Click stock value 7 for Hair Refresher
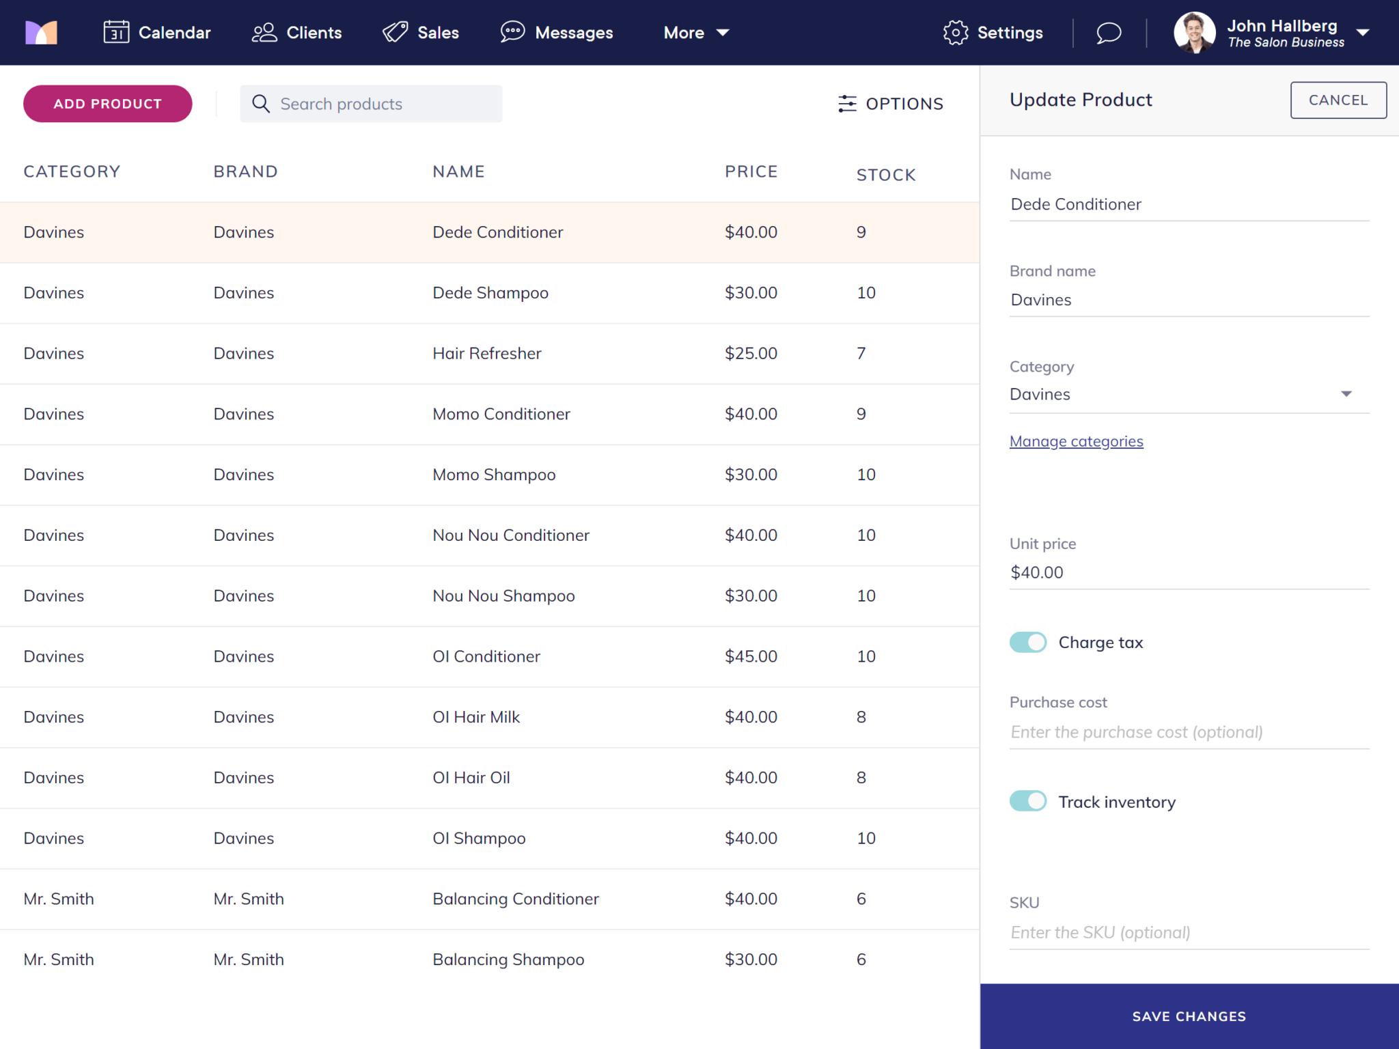This screenshot has width=1399, height=1049. click(861, 353)
